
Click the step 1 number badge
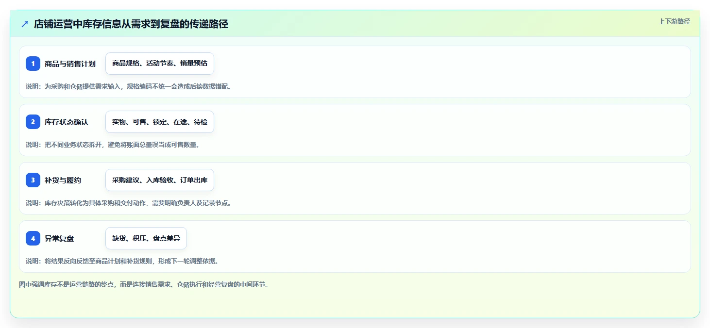(x=33, y=64)
